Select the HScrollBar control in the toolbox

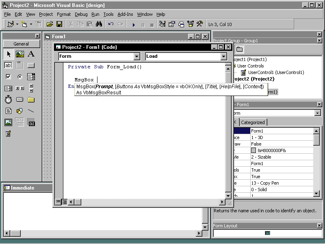[20, 88]
